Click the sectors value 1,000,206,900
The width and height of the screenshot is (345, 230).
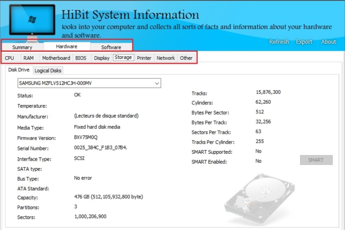91,217
